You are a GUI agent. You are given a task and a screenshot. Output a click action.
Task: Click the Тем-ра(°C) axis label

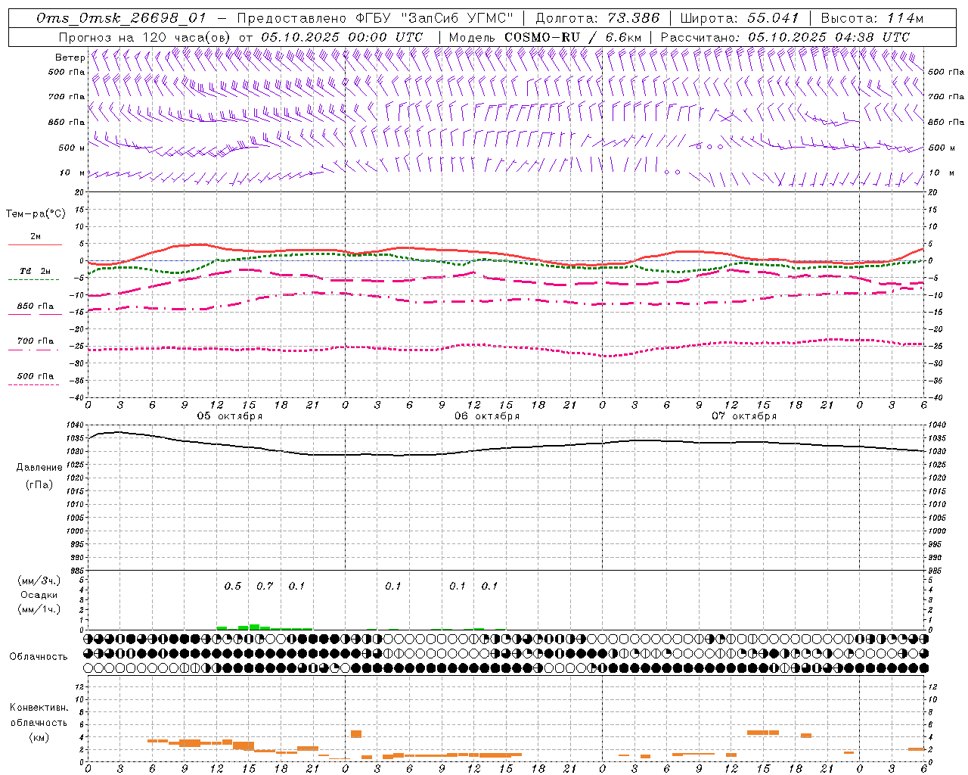(36, 214)
